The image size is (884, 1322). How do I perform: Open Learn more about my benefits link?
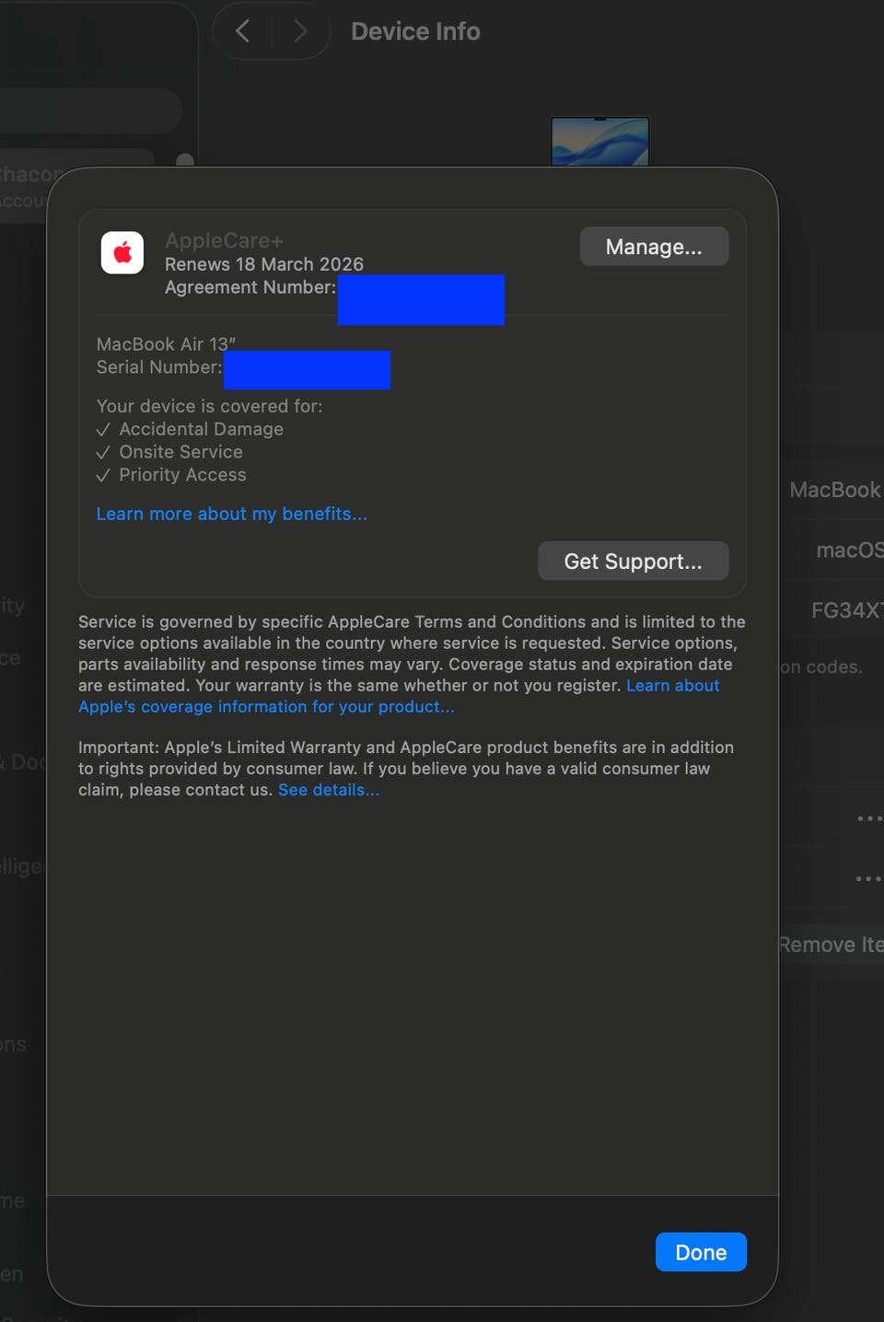tap(232, 514)
